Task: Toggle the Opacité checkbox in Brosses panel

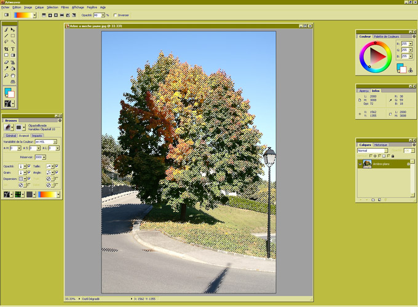Action: coord(29,166)
